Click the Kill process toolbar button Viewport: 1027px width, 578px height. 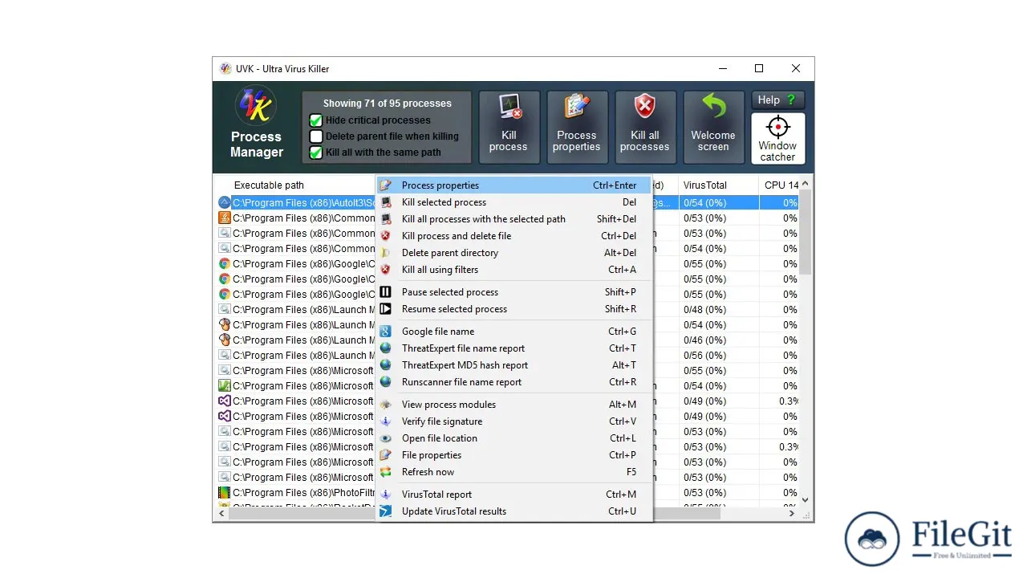[509, 127]
